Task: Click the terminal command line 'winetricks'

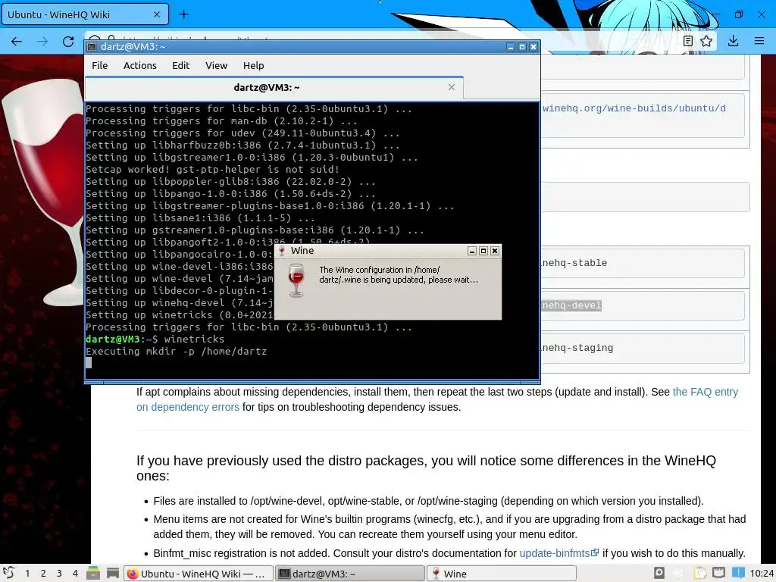Action: [x=194, y=339]
